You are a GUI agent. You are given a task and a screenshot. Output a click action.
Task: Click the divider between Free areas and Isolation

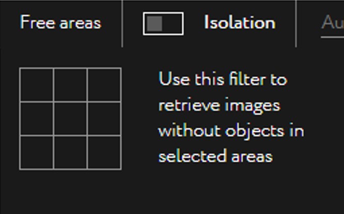click(x=122, y=23)
